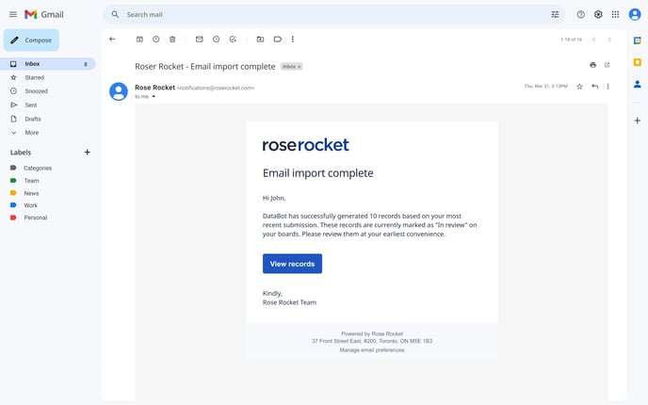Apply a label to the email
This screenshot has height=405, width=648.
[x=278, y=40]
